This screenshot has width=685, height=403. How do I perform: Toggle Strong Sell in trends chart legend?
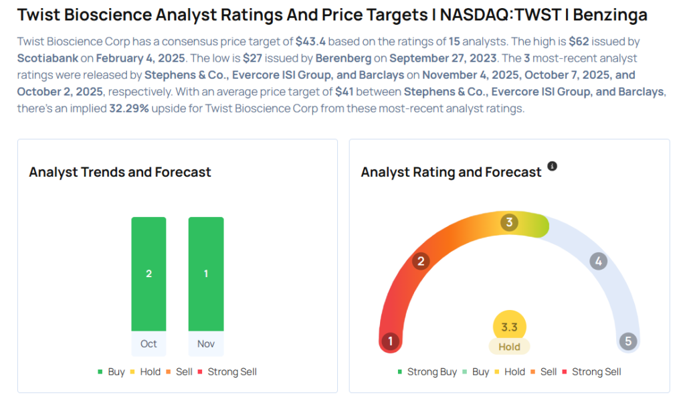coord(227,372)
